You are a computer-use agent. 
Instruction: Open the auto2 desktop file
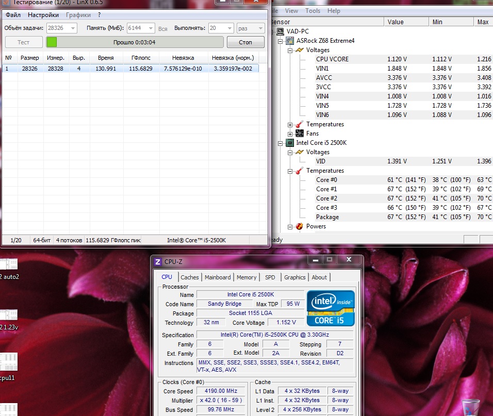(x=9, y=269)
